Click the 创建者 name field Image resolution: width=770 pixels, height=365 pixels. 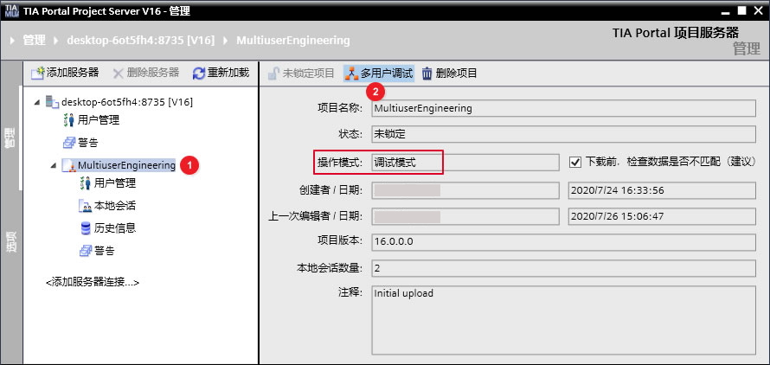[x=465, y=190]
